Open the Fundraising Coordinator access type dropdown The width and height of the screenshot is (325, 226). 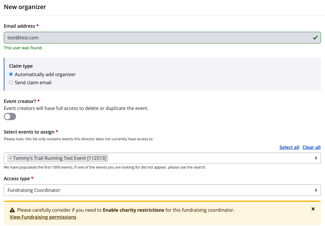tap(162, 190)
